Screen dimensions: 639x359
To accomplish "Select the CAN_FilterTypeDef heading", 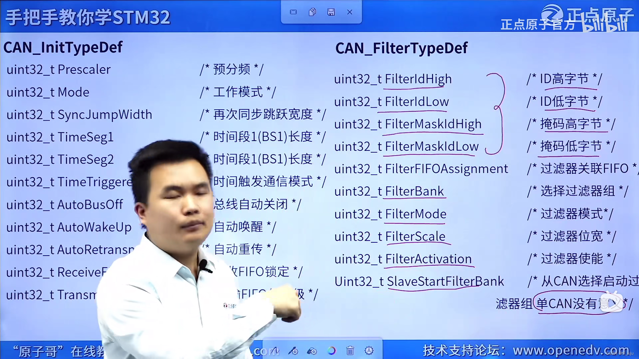I will coord(401,48).
